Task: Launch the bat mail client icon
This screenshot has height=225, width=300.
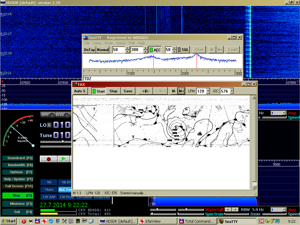Action: [30, 221]
